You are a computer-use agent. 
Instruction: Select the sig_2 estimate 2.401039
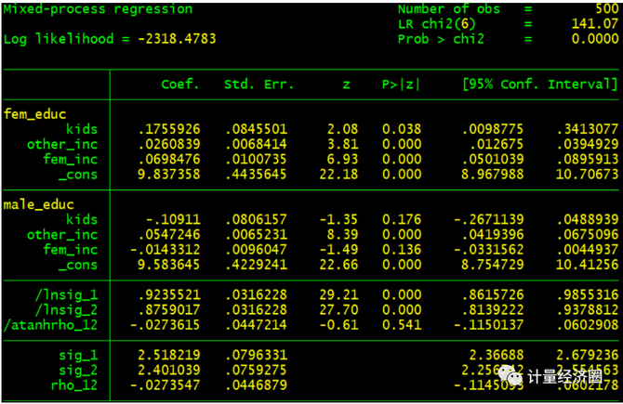coord(169,370)
